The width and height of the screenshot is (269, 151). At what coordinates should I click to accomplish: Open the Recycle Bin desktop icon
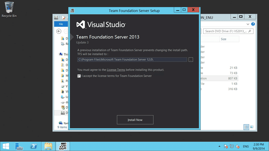point(9,10)
